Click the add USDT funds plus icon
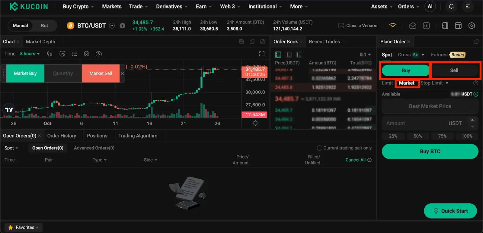The width and height of the screenshot is (483, 233). (476, 94)
